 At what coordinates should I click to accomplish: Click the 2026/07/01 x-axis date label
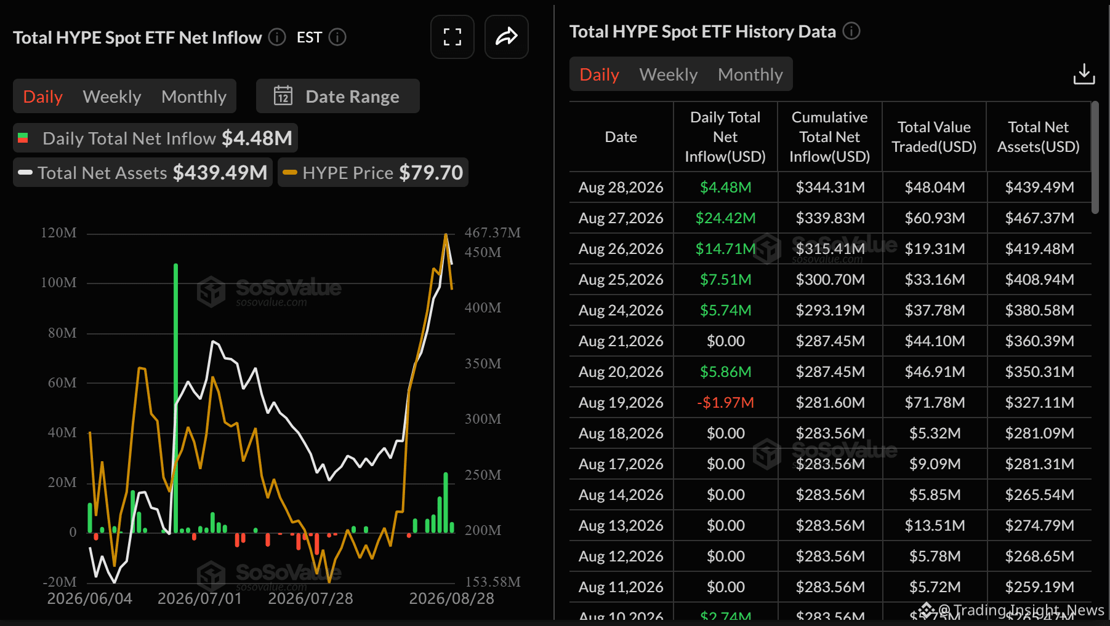199,598
